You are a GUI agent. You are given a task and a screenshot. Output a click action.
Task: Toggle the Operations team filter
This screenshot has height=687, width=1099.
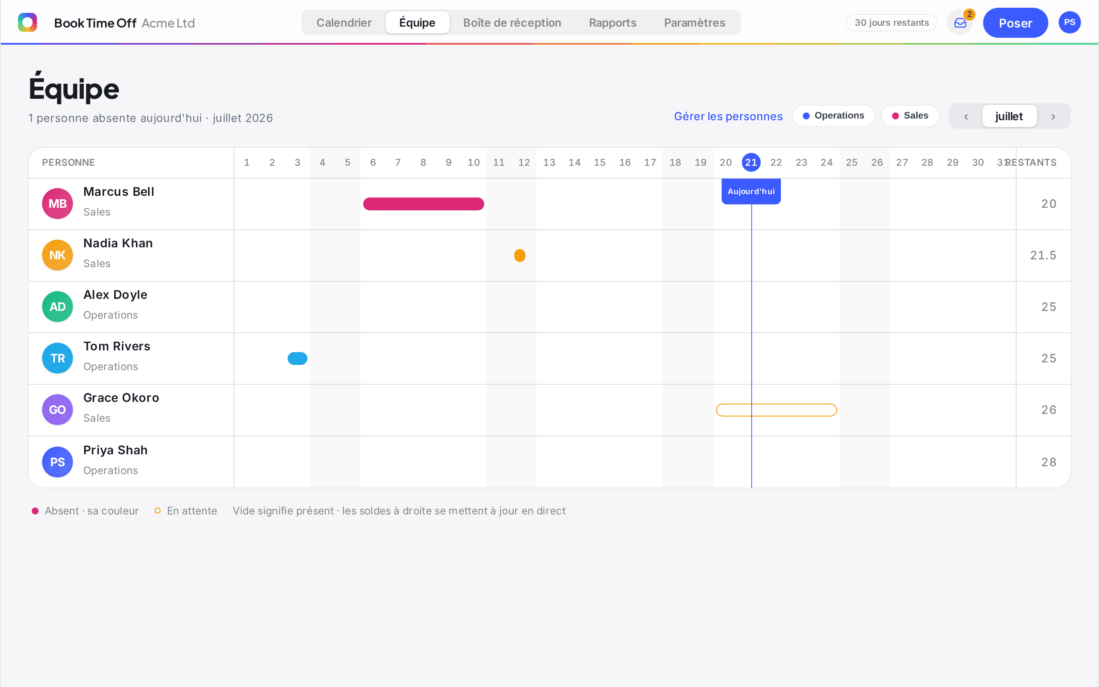833,116
